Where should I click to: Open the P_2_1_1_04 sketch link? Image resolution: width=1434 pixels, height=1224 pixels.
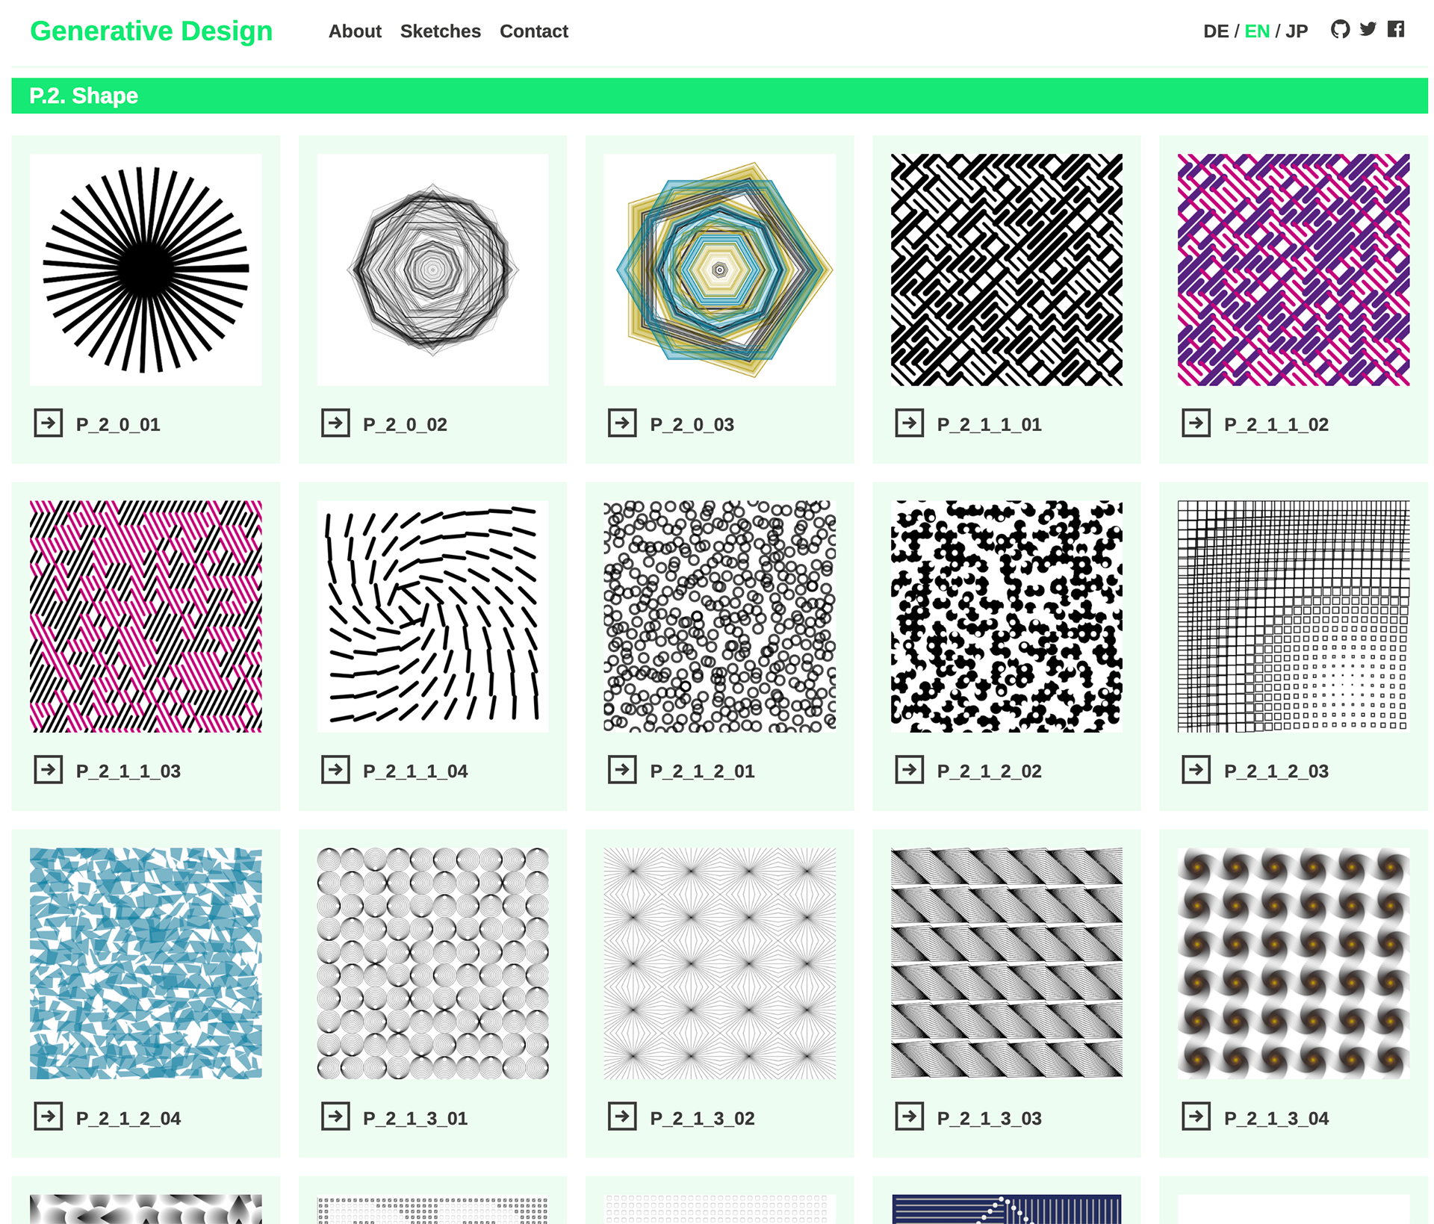(x=415, y=771)
